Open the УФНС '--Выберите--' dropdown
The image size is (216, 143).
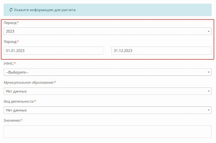click(x=105, y=72)
